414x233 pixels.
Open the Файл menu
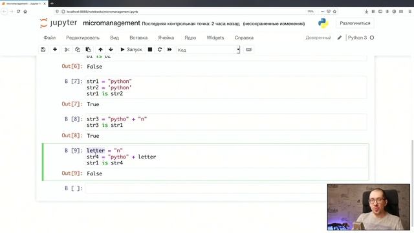point(50,38)
